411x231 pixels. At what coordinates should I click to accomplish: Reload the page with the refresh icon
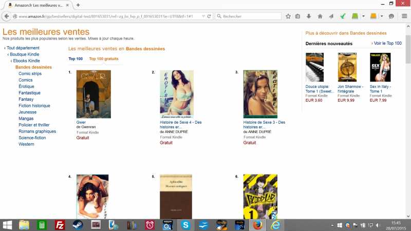click(209, 16)
